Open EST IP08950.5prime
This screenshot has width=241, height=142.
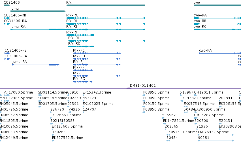pyautogui.click(x=156, y=92)
